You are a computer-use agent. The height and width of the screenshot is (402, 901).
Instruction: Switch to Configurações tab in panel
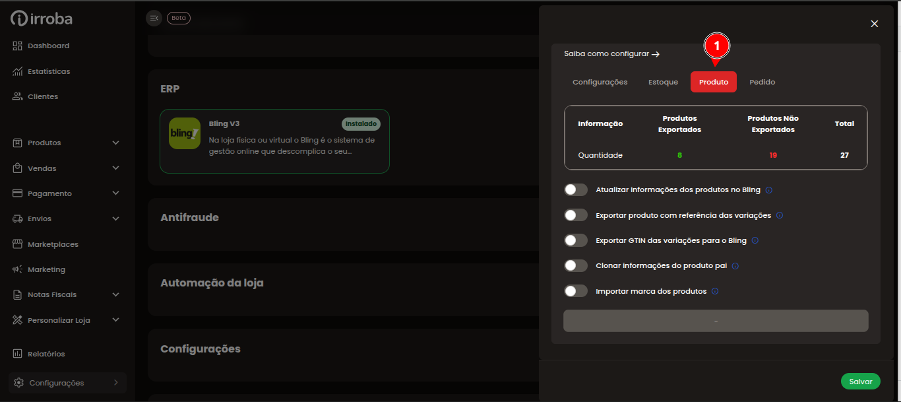(600, 82)
